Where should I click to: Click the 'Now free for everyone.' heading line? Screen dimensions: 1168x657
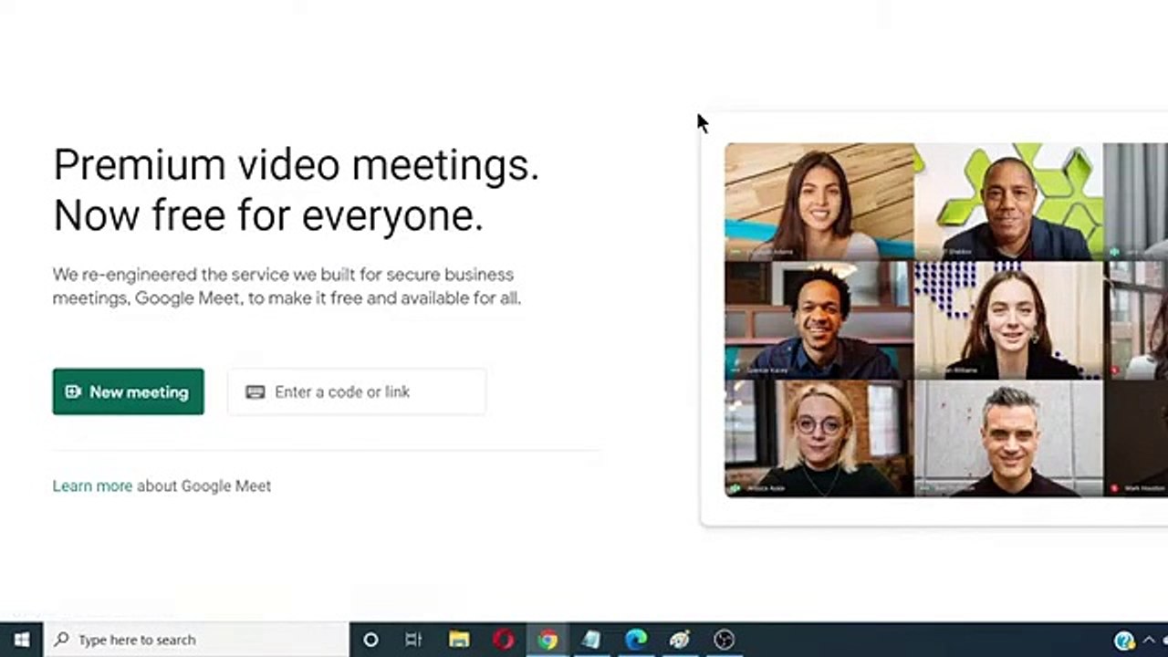click(x=268, y=215)
